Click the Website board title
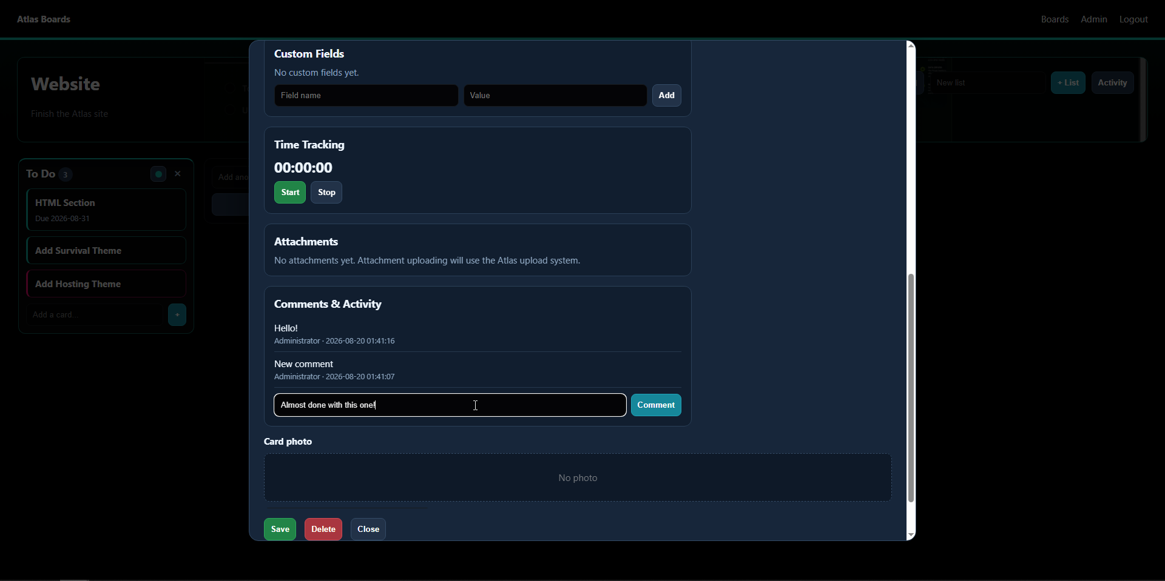This screenshot has width=1165, height=581. click(x=66, y=84)
